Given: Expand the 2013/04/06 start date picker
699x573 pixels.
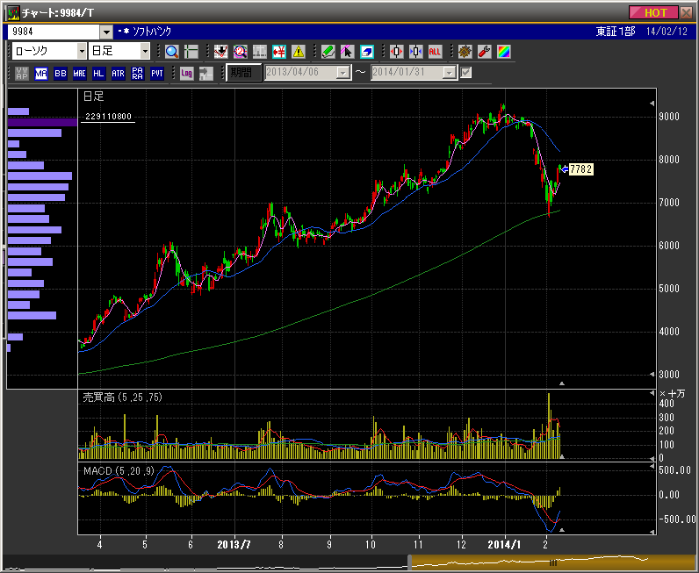Looking at the screenshot, I should pos(343,73).
